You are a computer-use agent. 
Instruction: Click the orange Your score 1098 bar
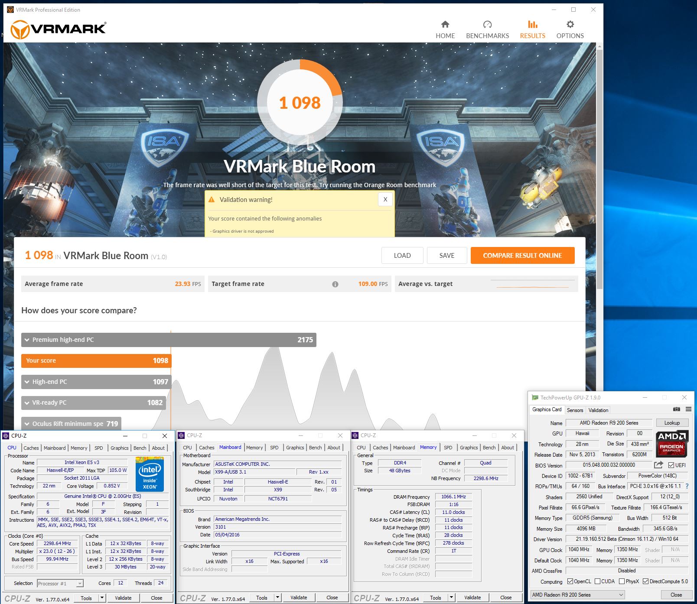(x=96, y=360)
